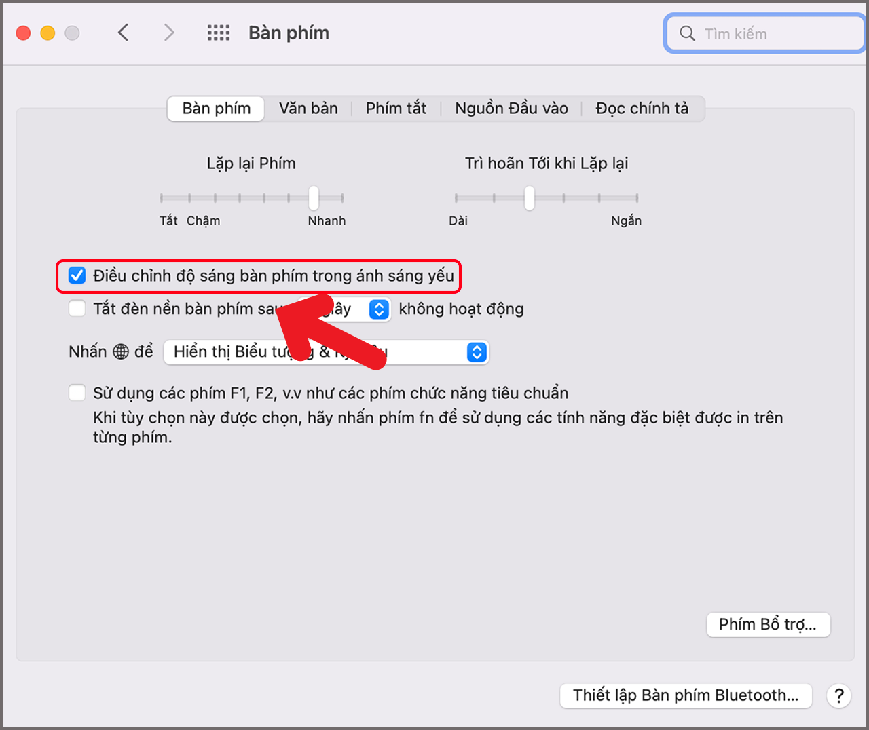Click the Chậm label under key repeat
The height and width of the screenshot is (730, 869).
[x=204, y=221]
